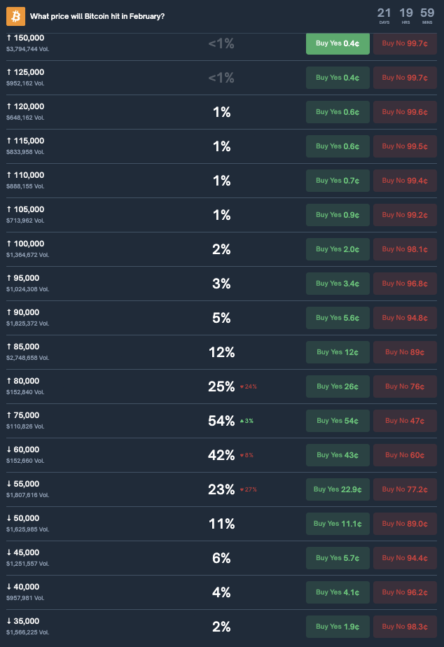This screenshot has width=444, height=647.
Task: Click Buy No 99.7¢ for ↑125,000
Action: (x=405, y=78)
